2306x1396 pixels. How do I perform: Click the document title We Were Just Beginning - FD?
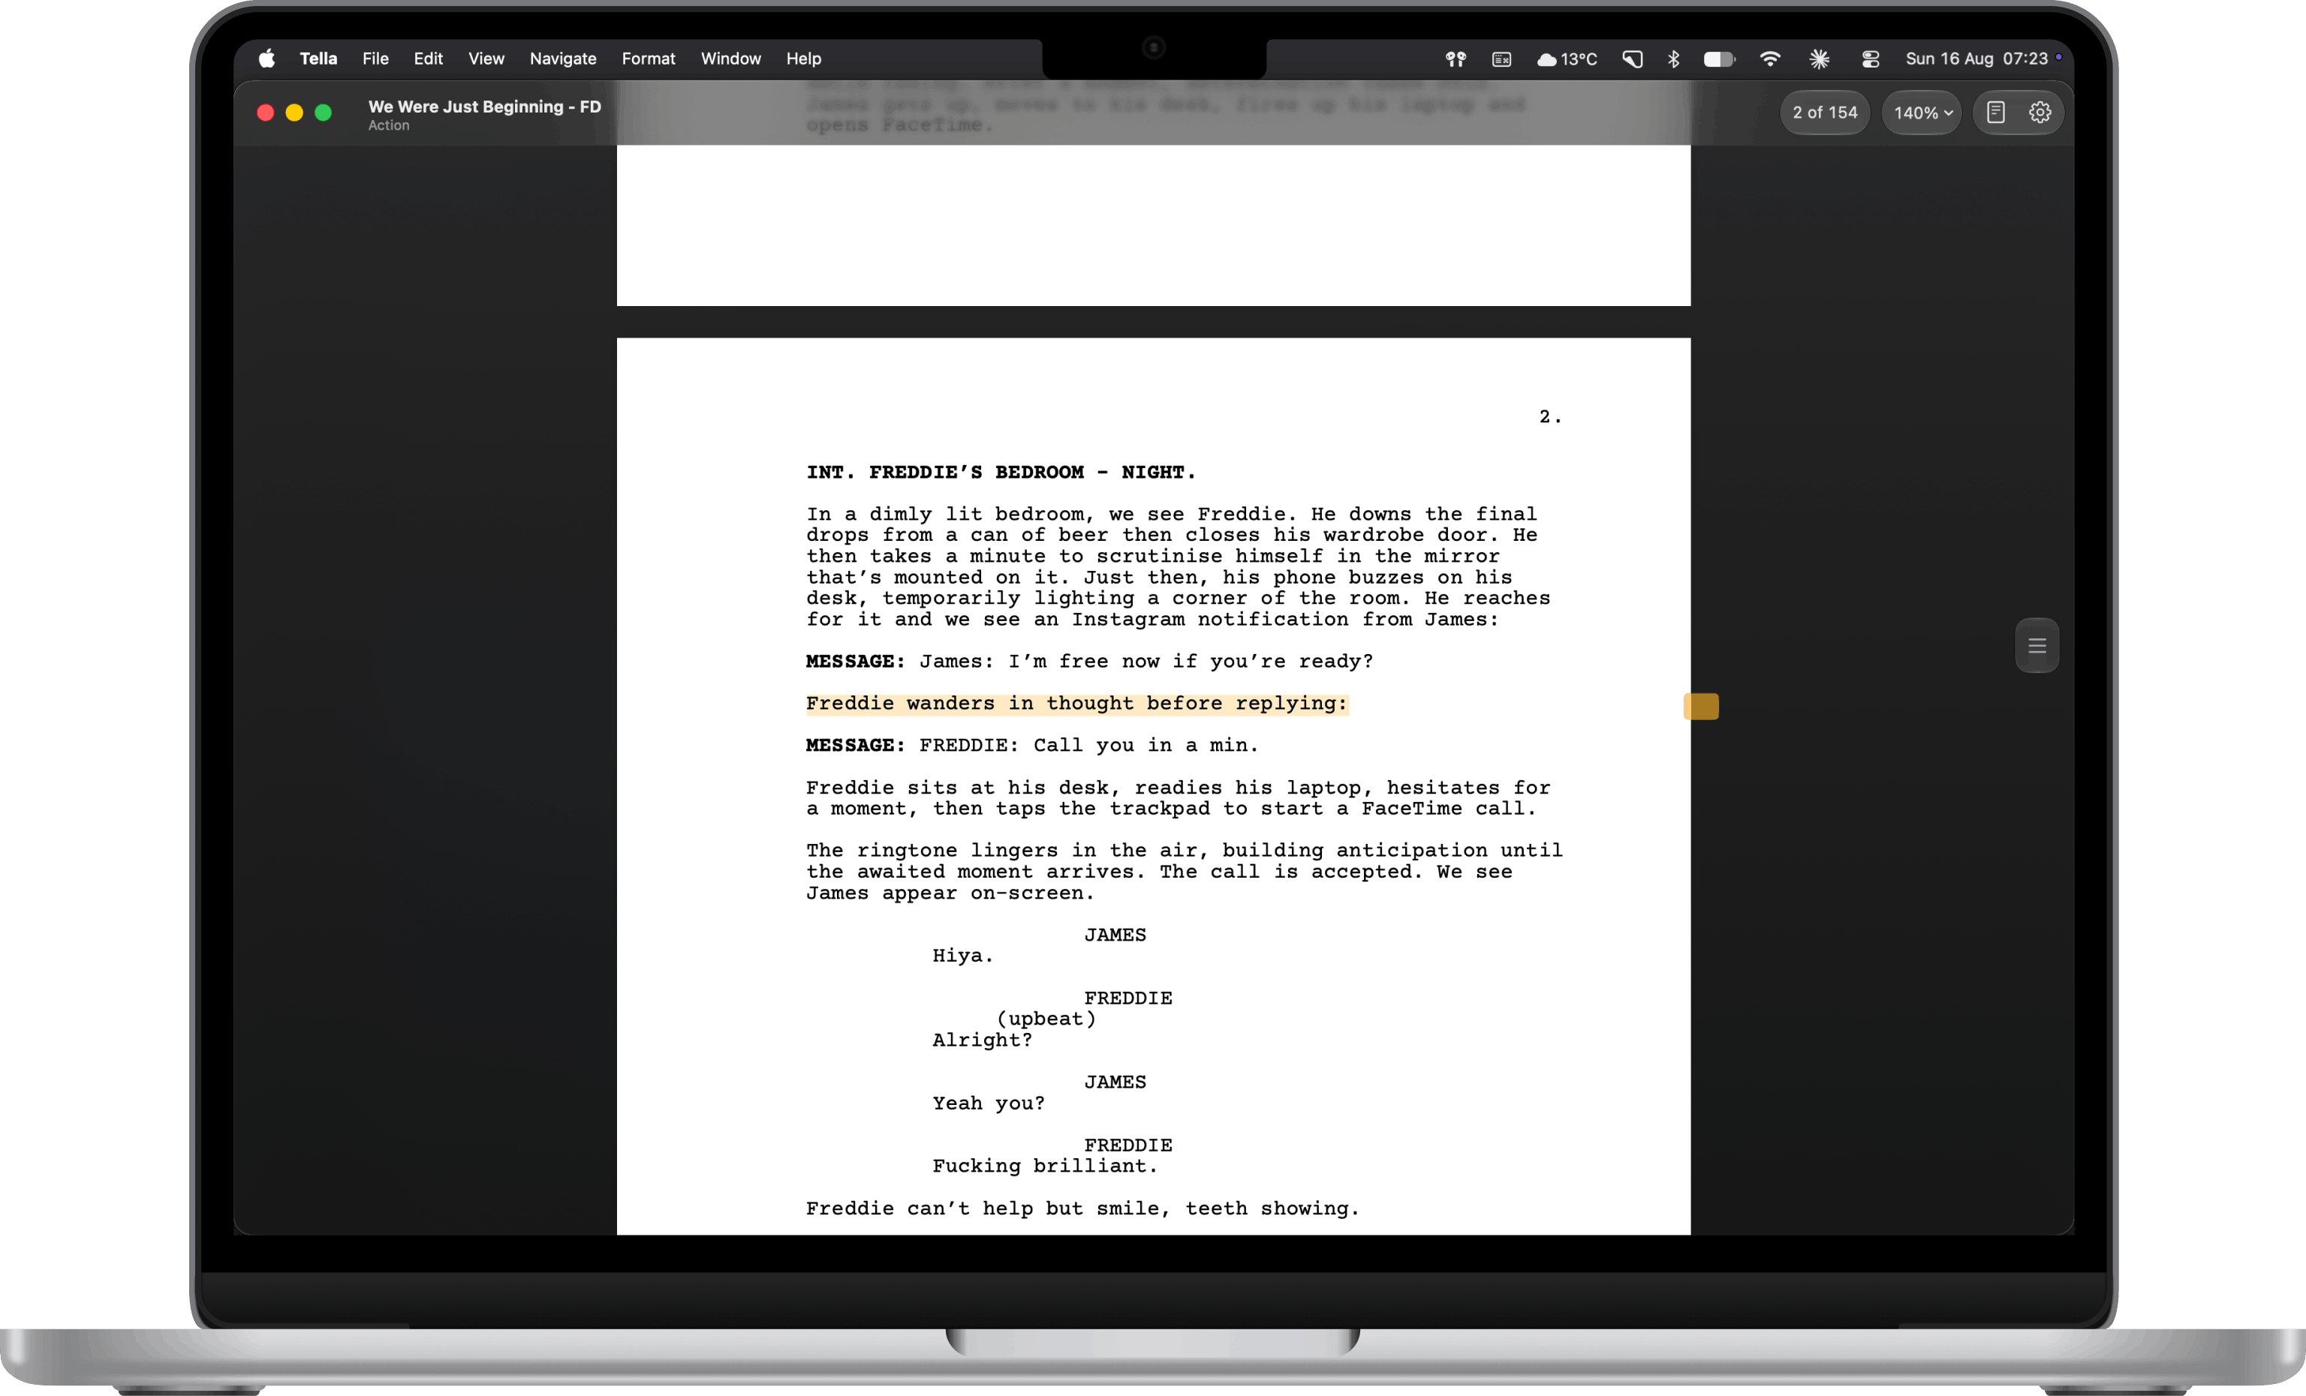point(484,107)
